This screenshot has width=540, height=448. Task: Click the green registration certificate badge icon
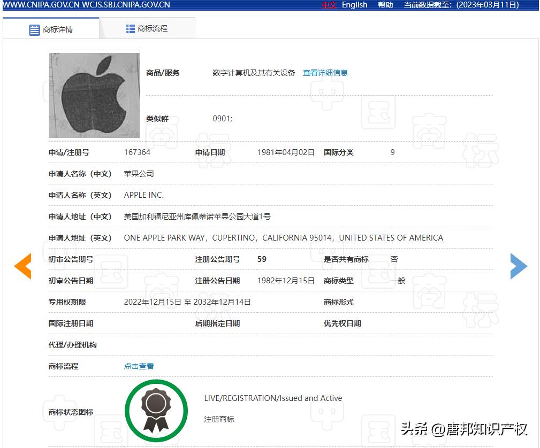point(156,410)
